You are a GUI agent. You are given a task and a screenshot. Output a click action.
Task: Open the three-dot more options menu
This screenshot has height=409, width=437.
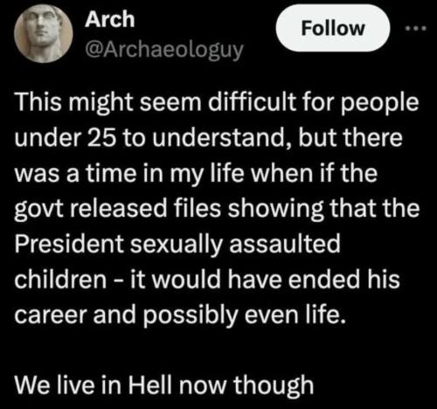416,28
